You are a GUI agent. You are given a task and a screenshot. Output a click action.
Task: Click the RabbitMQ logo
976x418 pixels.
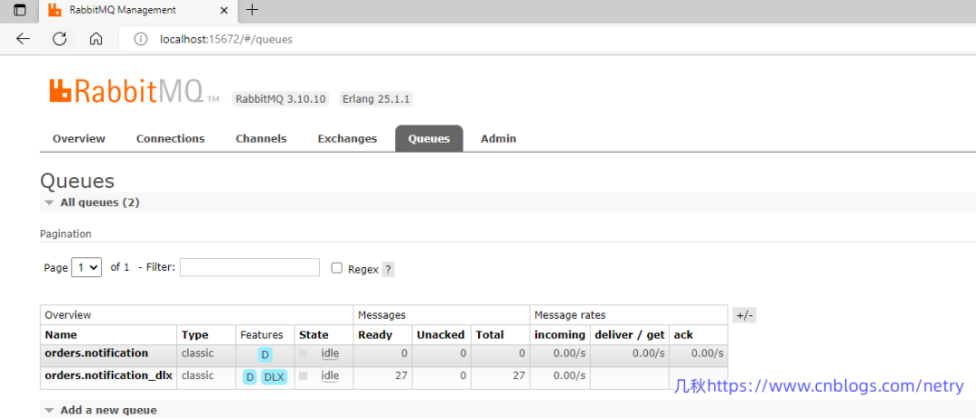pos(134,91)
